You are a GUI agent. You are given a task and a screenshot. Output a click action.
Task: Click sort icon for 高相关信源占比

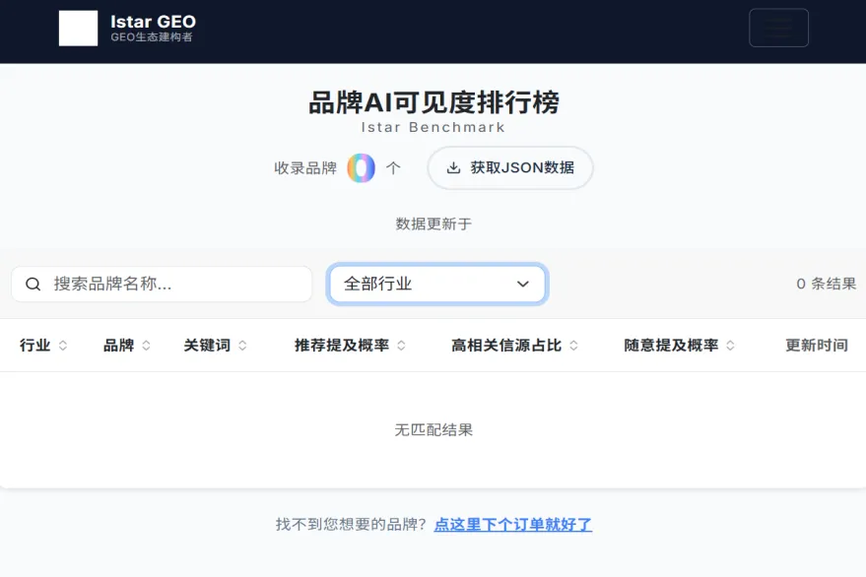[x=573, y=346]
